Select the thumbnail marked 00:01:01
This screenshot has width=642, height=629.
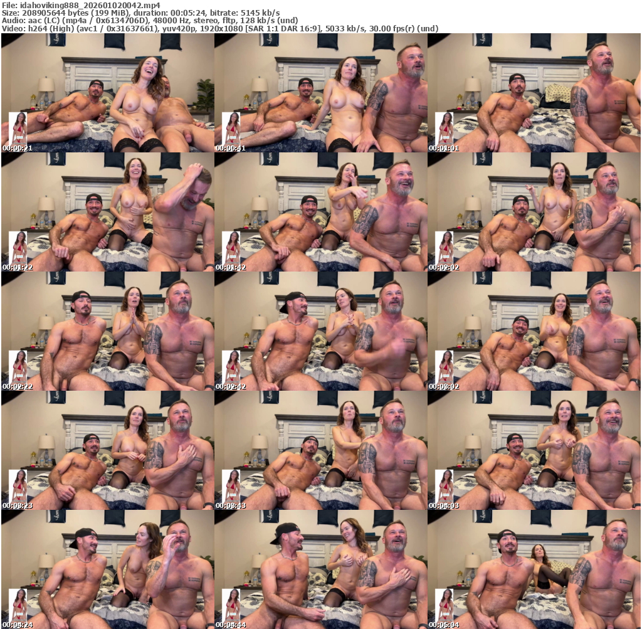coord(534,93)
